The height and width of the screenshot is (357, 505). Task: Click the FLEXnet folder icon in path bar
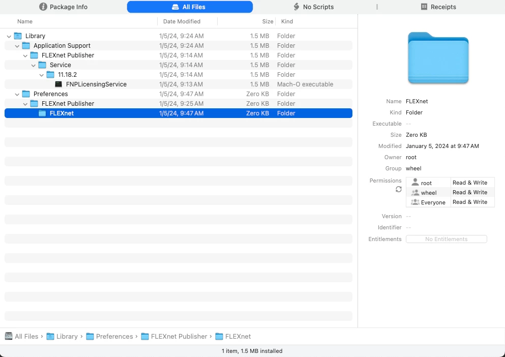[x=219, y=336]
